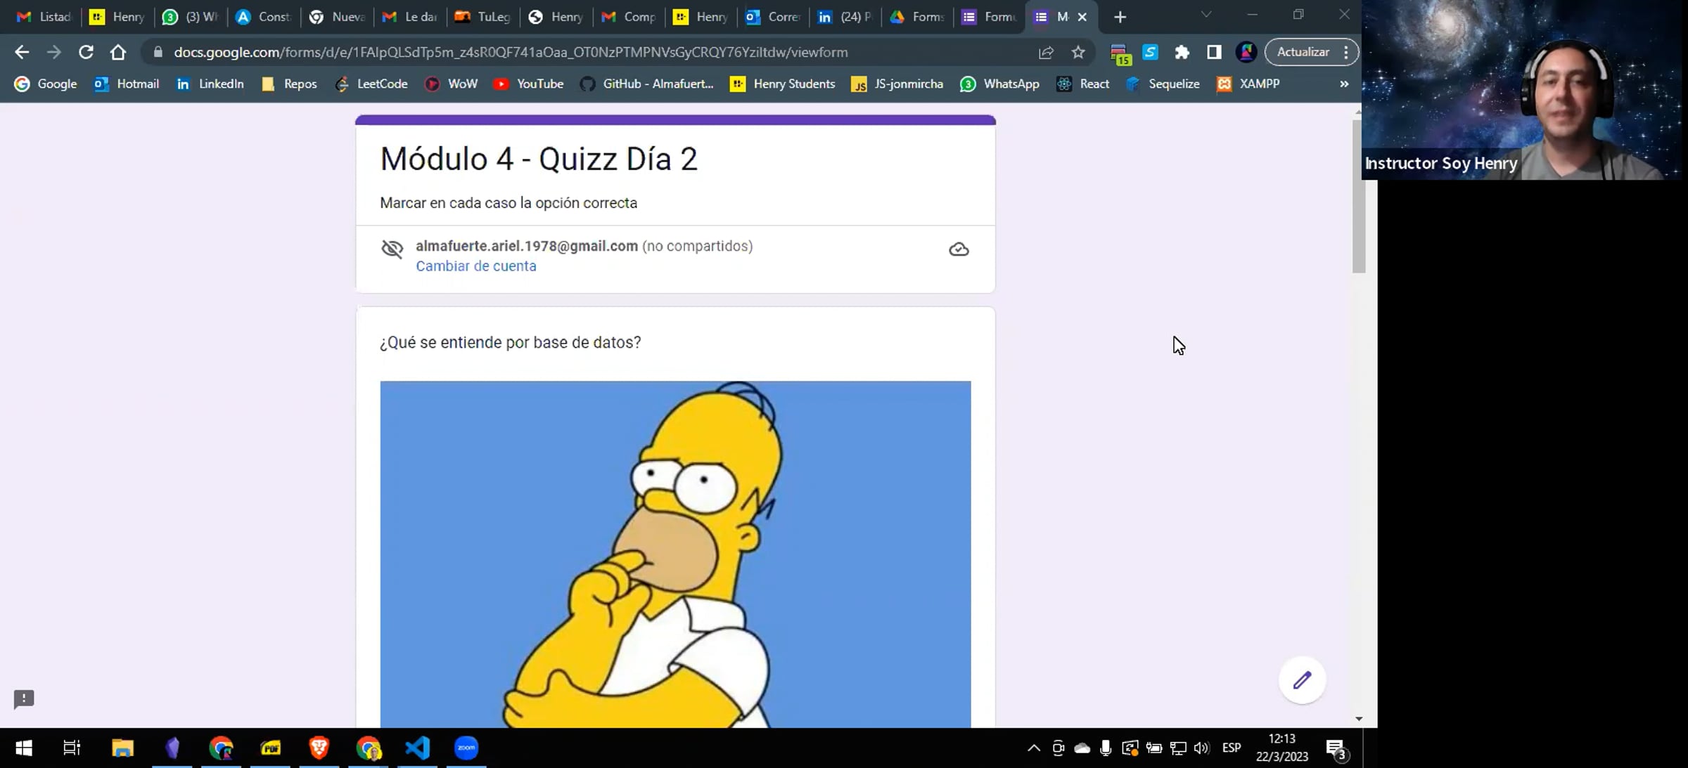Open the Chrome three-dot menu

click(1346, 52)
